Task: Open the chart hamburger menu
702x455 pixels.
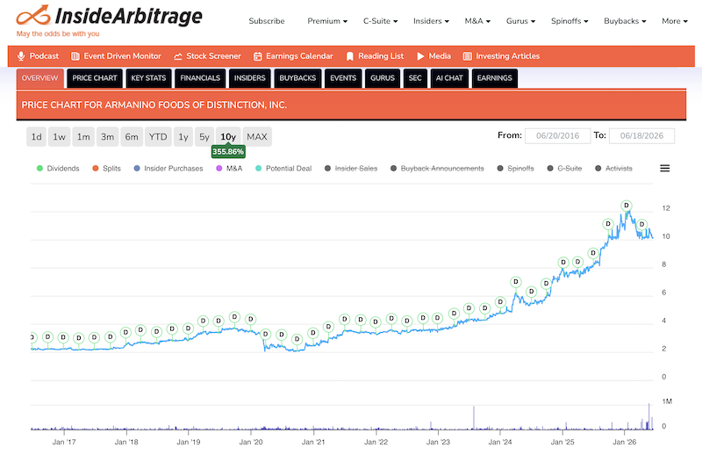Action: click(665, 169)
